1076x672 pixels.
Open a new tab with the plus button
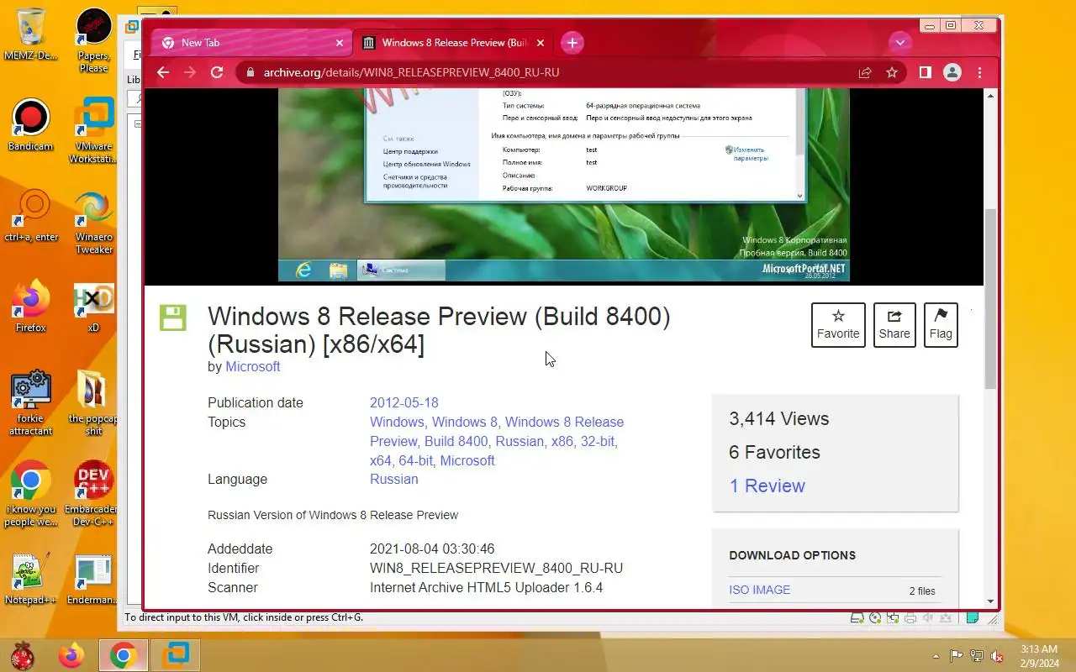(x=572, y=43)
